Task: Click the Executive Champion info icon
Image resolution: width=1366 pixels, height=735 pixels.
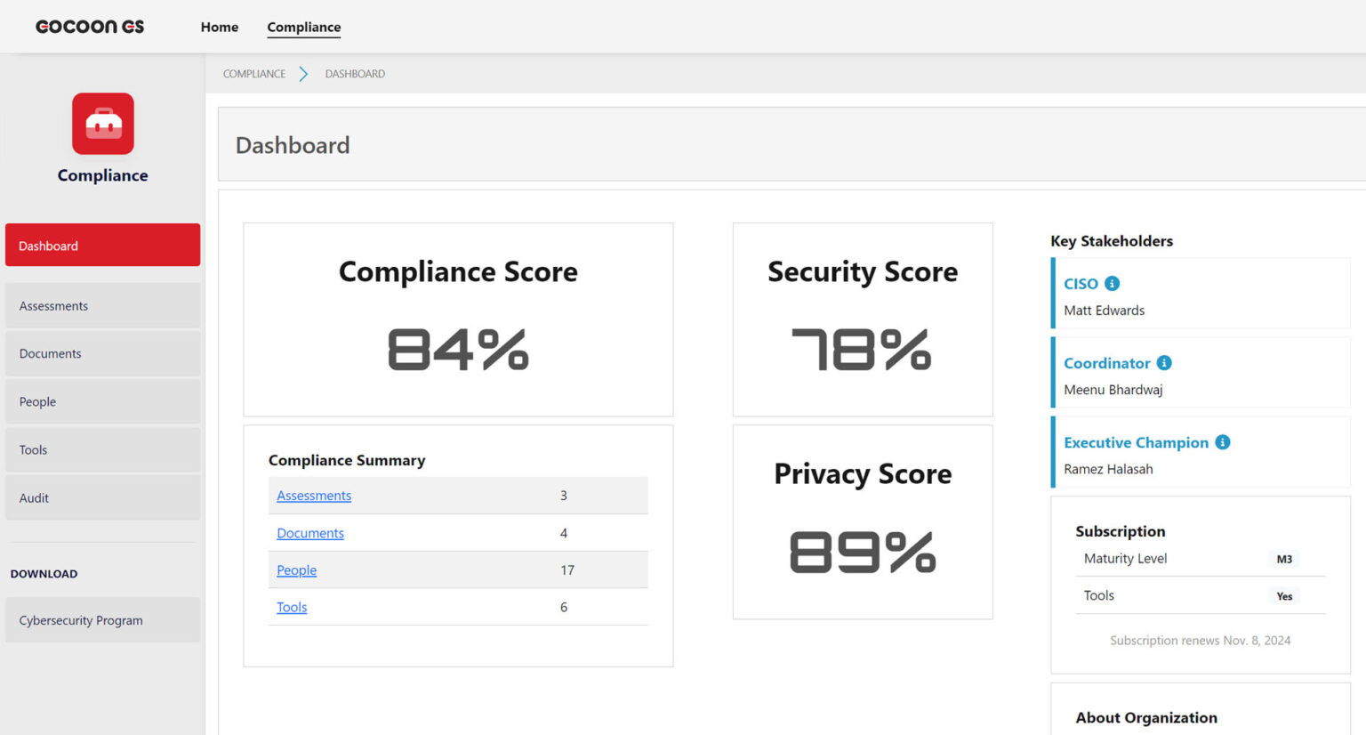Action: click(1223, 442)
